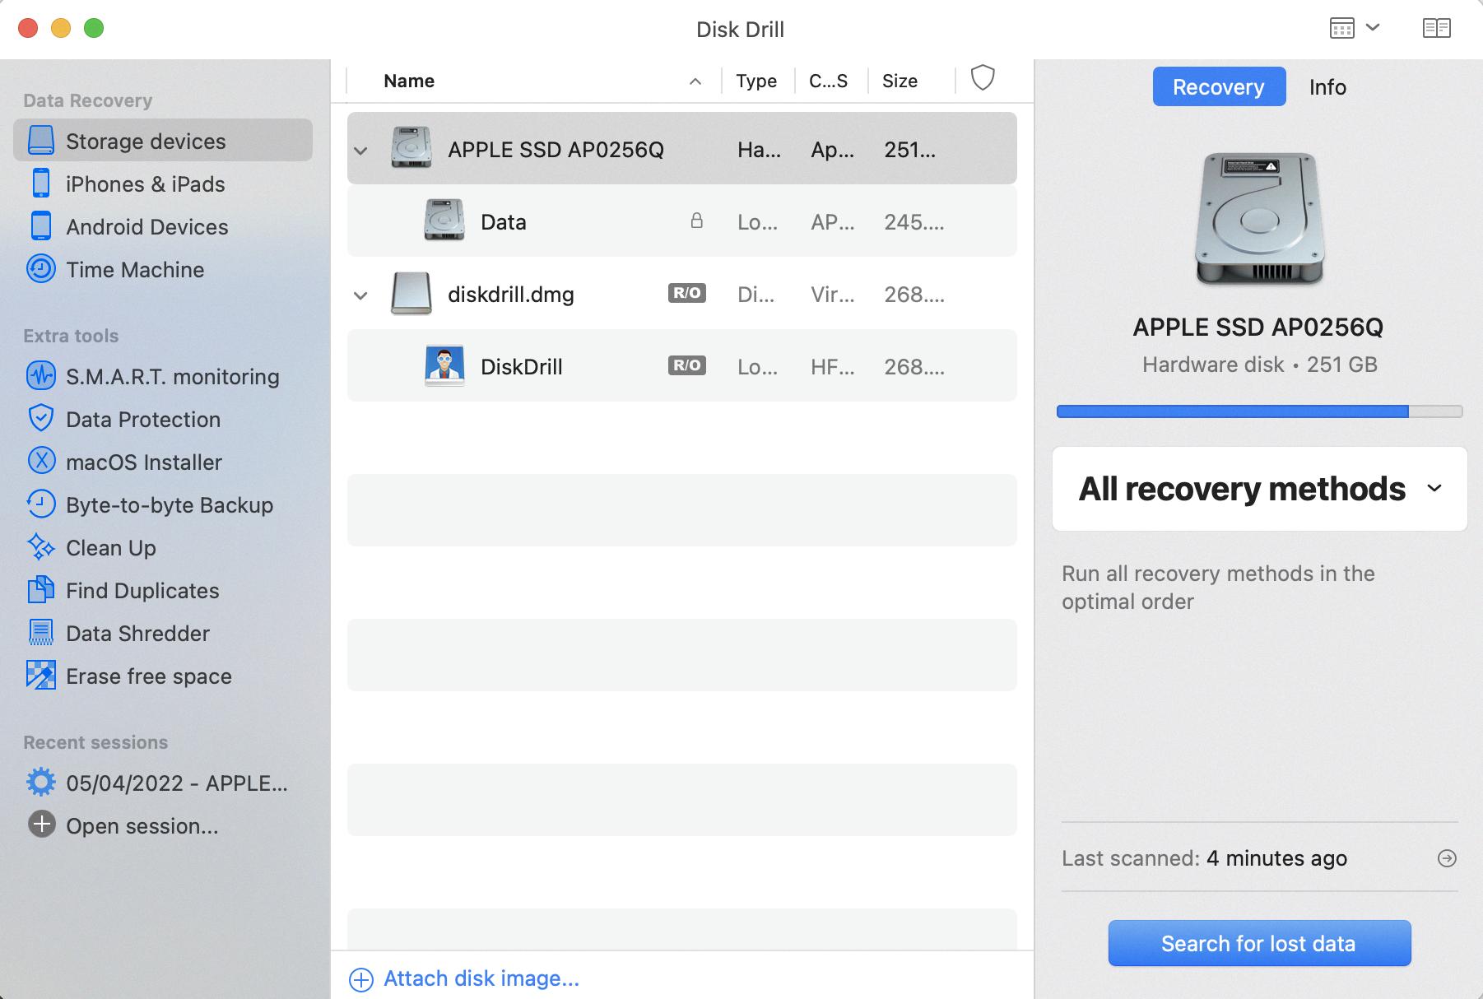Click the Vir... cell of diskdrill.dmg
Viewport: 1483px width, 999px height.
[832, 295]
